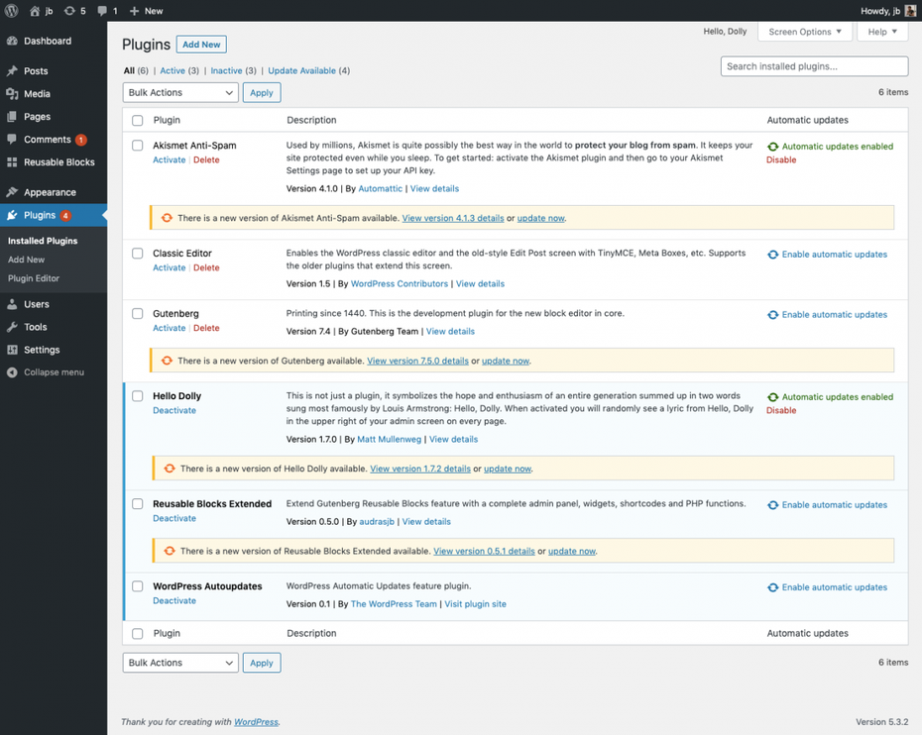This screenshot has width=922, height=735.
Task: Open WordPress link in footer
Action: pos(257,722)
